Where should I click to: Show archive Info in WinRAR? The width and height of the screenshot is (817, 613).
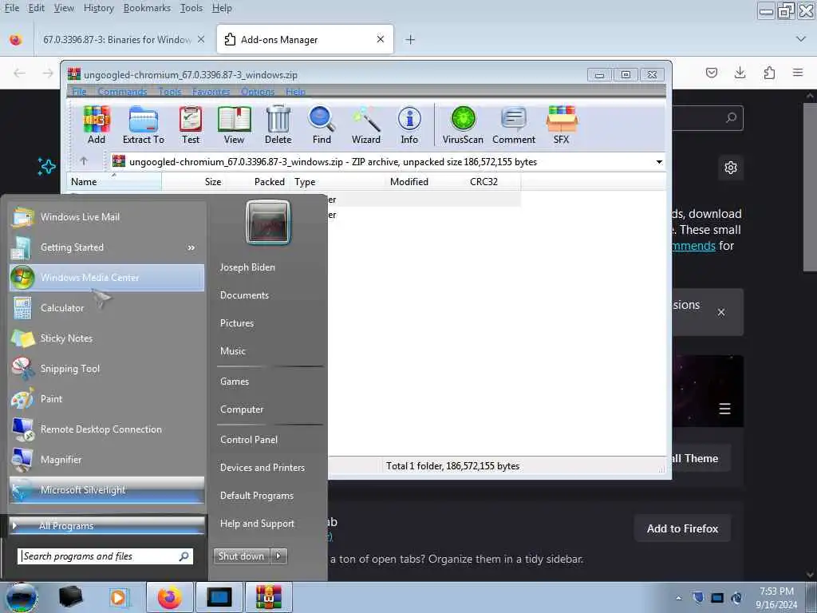(409, 125)
